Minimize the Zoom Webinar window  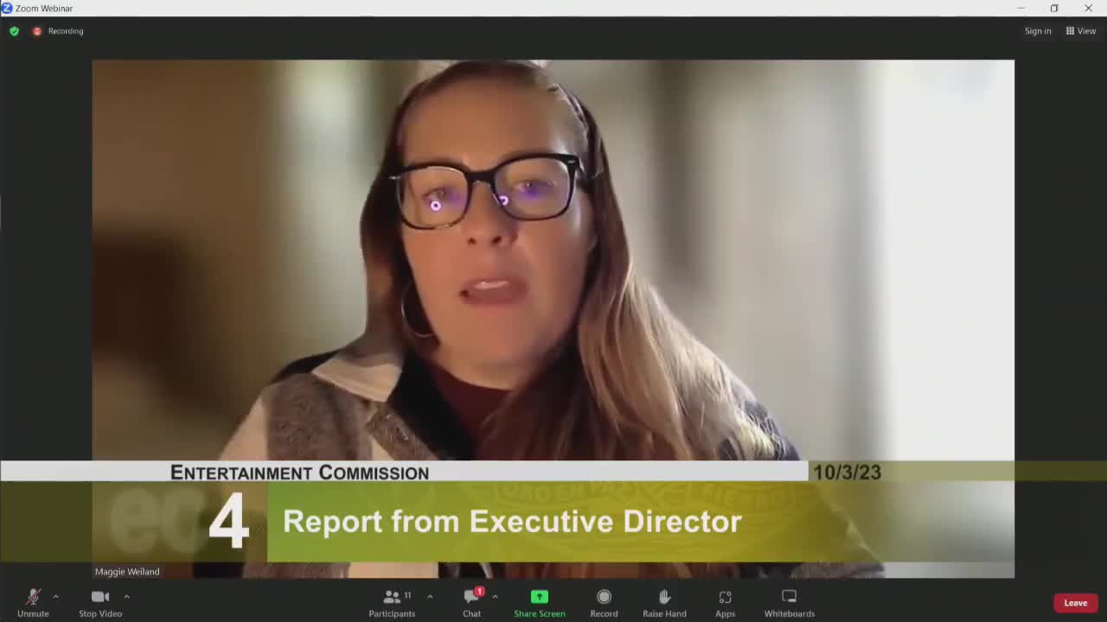tap(1021, 8)
